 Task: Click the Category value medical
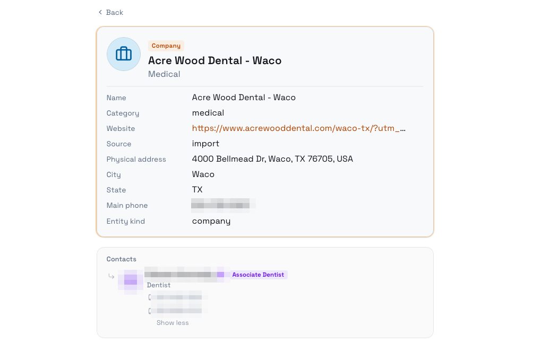(208, 113)
